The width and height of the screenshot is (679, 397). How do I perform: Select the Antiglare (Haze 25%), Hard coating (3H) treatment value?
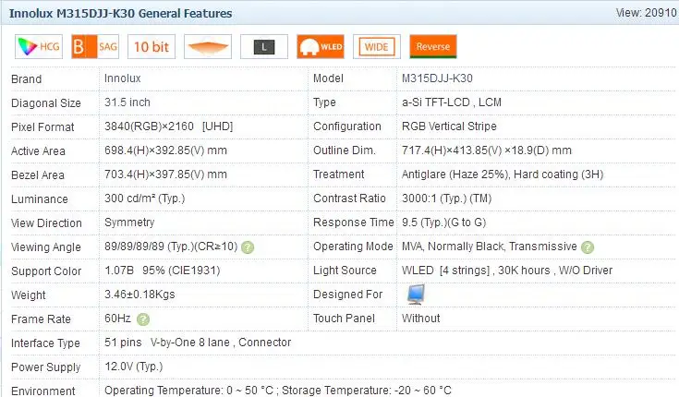[x=503, y=174]
